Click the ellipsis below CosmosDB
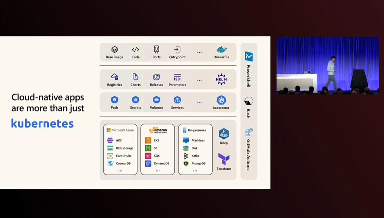Viewport: 384px width, 218px height. (120, 171)
